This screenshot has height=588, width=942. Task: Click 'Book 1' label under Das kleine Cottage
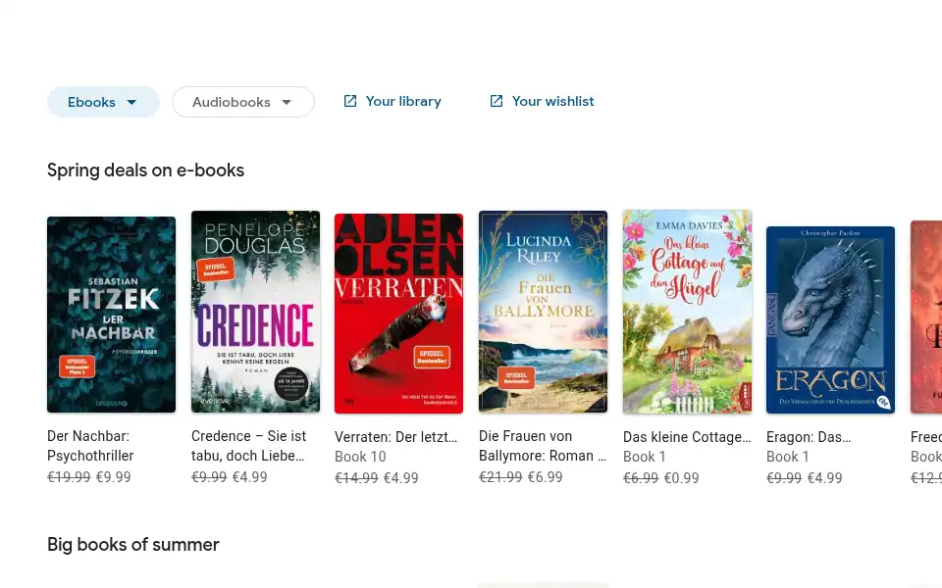(645, 457)
